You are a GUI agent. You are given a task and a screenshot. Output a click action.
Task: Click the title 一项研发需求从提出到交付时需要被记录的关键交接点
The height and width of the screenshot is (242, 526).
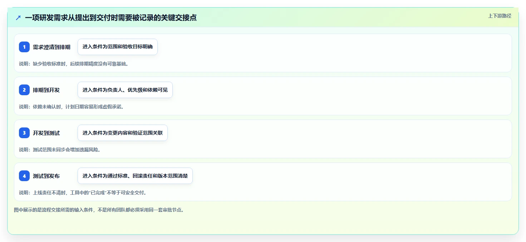pos(110,18)
